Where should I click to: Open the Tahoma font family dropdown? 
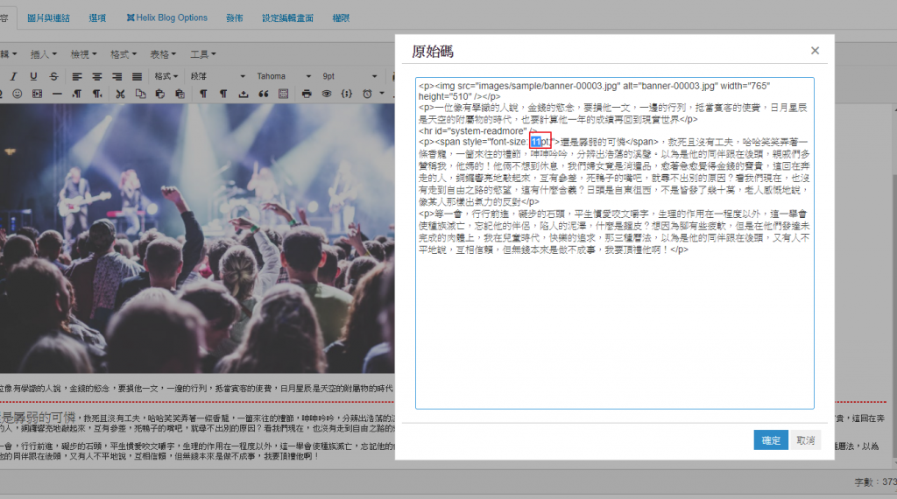[x=282, y=76]
